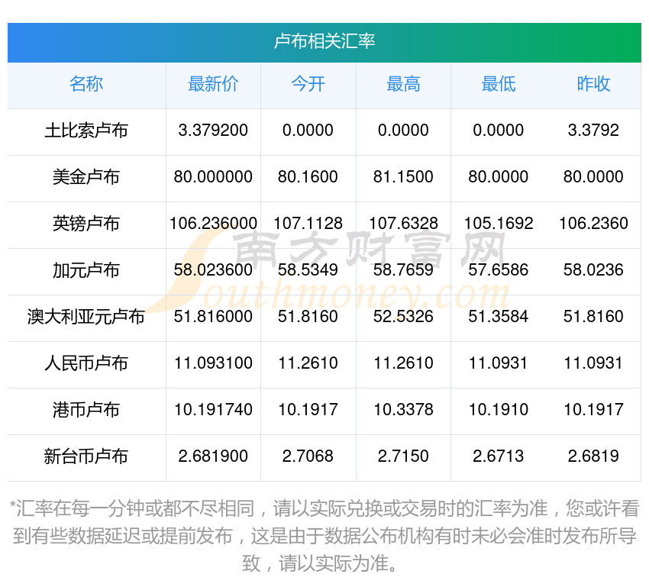Click the 2.6713 low value

point(499,456)
